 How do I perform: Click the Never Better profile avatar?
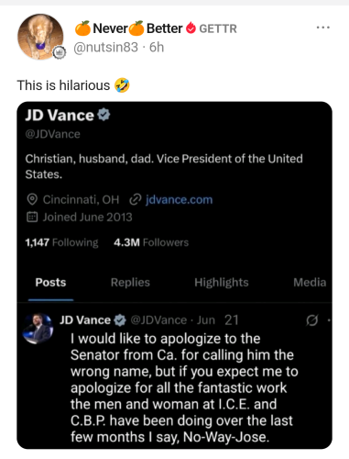pos(40,37)
